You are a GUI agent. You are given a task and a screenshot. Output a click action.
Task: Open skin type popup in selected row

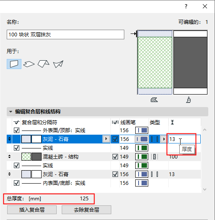click(164, 139)
